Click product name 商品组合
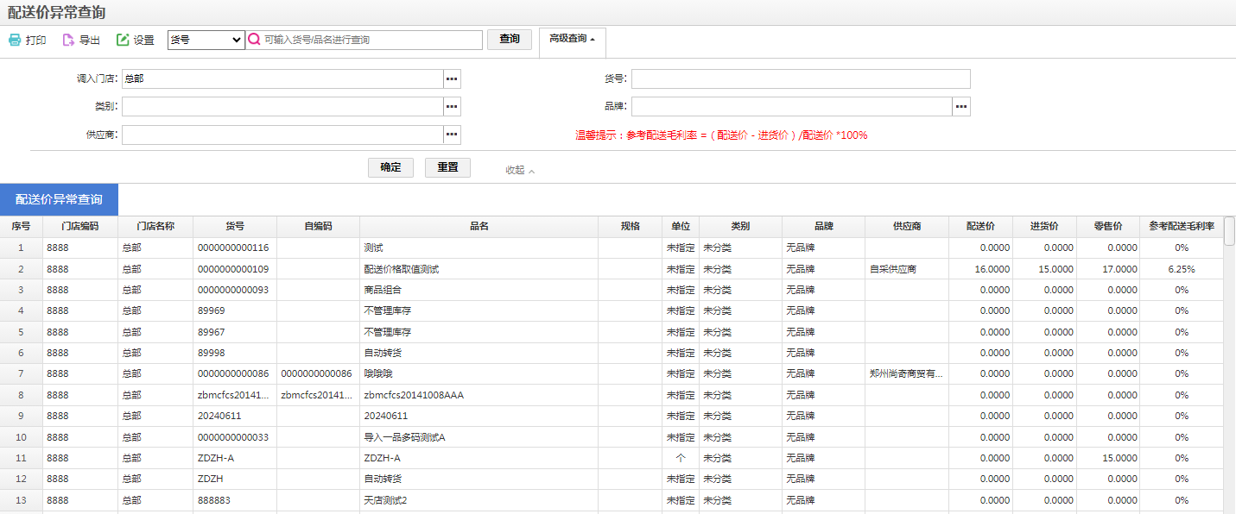This screenshot has width=1236, height=514. (x=383, y=290)
